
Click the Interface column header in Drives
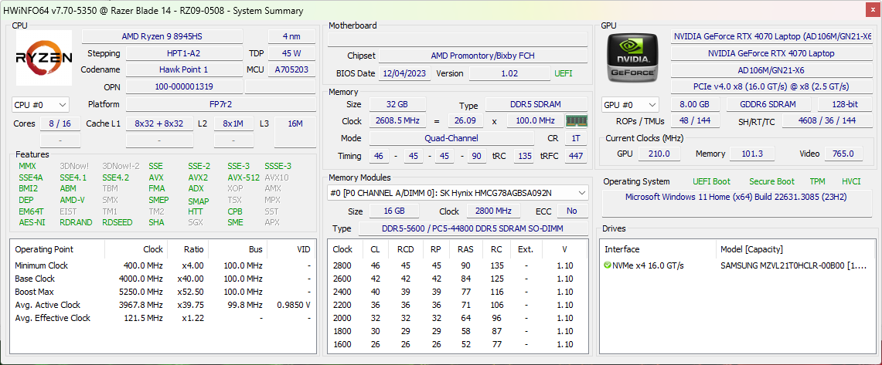pos(622,249)
